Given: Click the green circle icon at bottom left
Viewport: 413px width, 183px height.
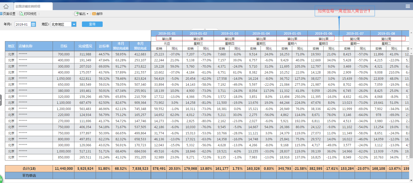Looking at the screenshot, I should pyautogui.click(x=1, y=179).
